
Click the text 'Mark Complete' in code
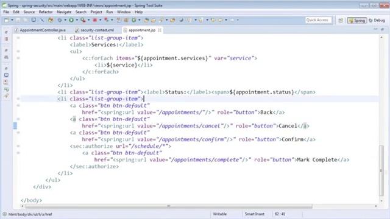[x=317, y=159]
